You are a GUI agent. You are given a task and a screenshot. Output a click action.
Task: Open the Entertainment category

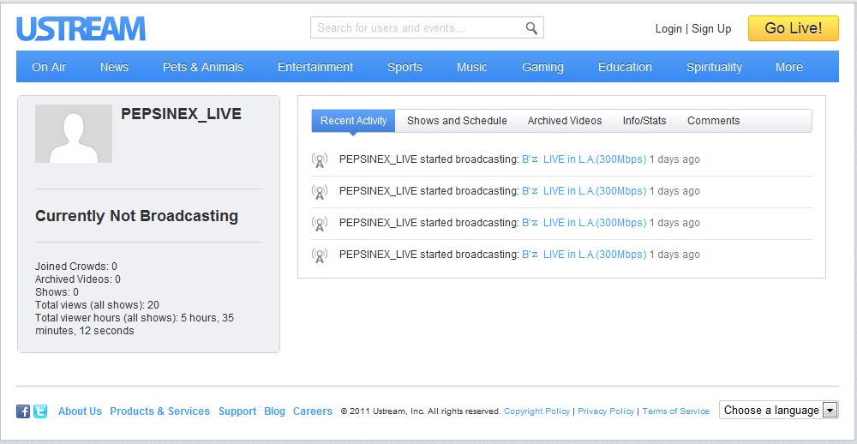pos(315,67)
